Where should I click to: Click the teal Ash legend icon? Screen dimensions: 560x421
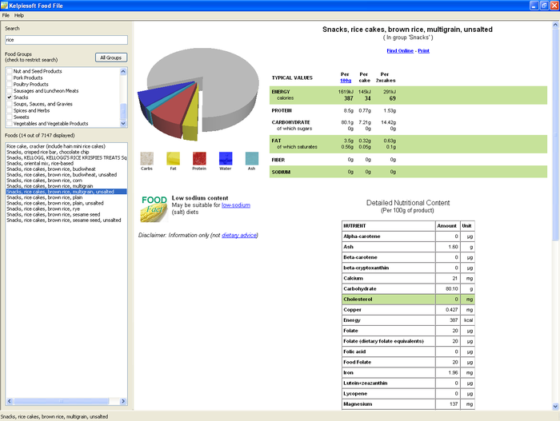(251, 158)
